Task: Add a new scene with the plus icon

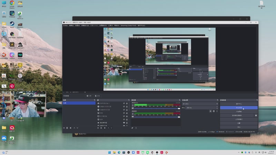Action: tap(64, 128)
